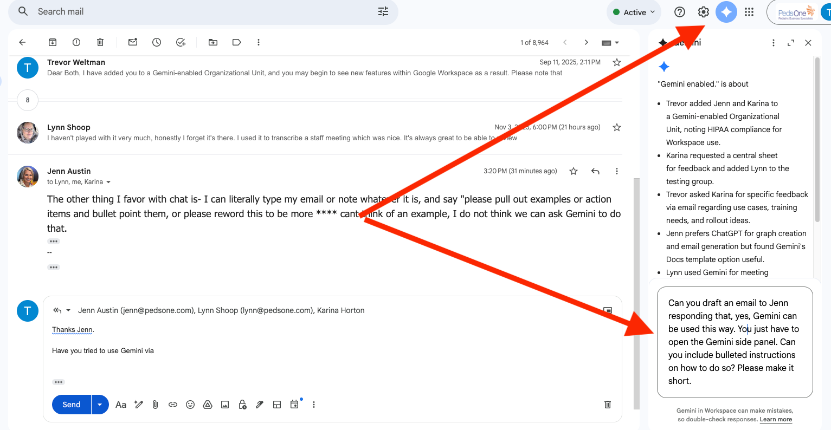The width and height of the screenshot is (831, 430).
Task: Add the conversation to Tasks
Action: click(x=181, y=42)
